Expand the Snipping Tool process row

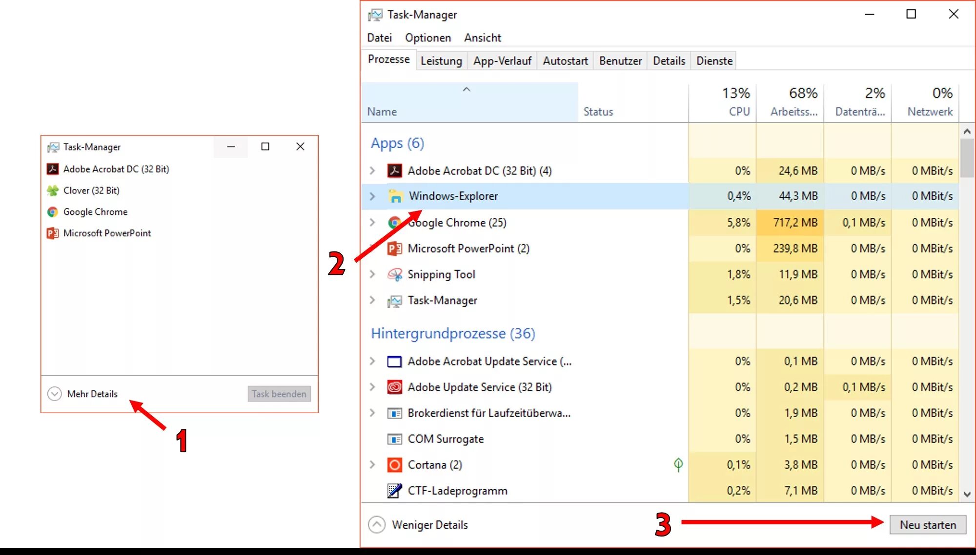tap(372, 274)
